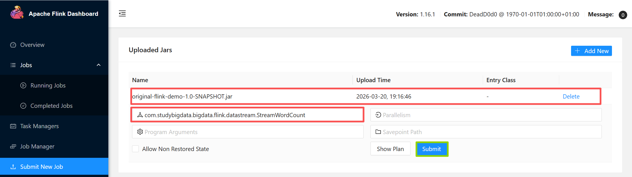Viewport: 632px width, 177px height.
Task: Click the Completed Jobs check-circle icon
Action: [23, 106]
